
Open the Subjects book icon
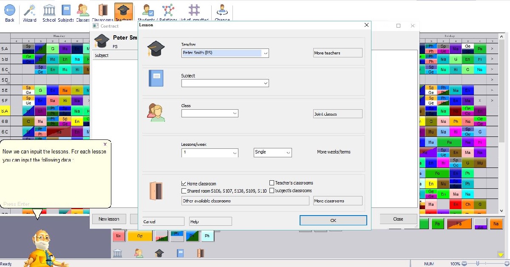66,11
